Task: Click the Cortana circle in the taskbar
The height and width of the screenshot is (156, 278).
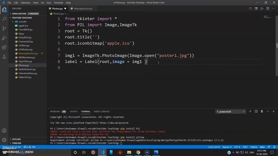Action: click(75, 152)
